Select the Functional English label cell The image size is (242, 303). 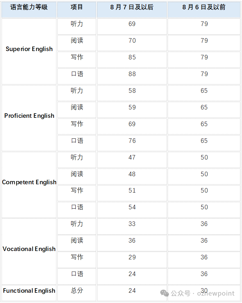click(x=29, y=293)
